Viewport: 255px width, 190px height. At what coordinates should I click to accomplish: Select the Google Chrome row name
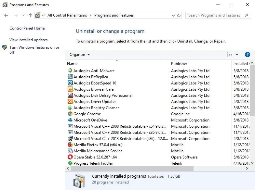point(87,114)
